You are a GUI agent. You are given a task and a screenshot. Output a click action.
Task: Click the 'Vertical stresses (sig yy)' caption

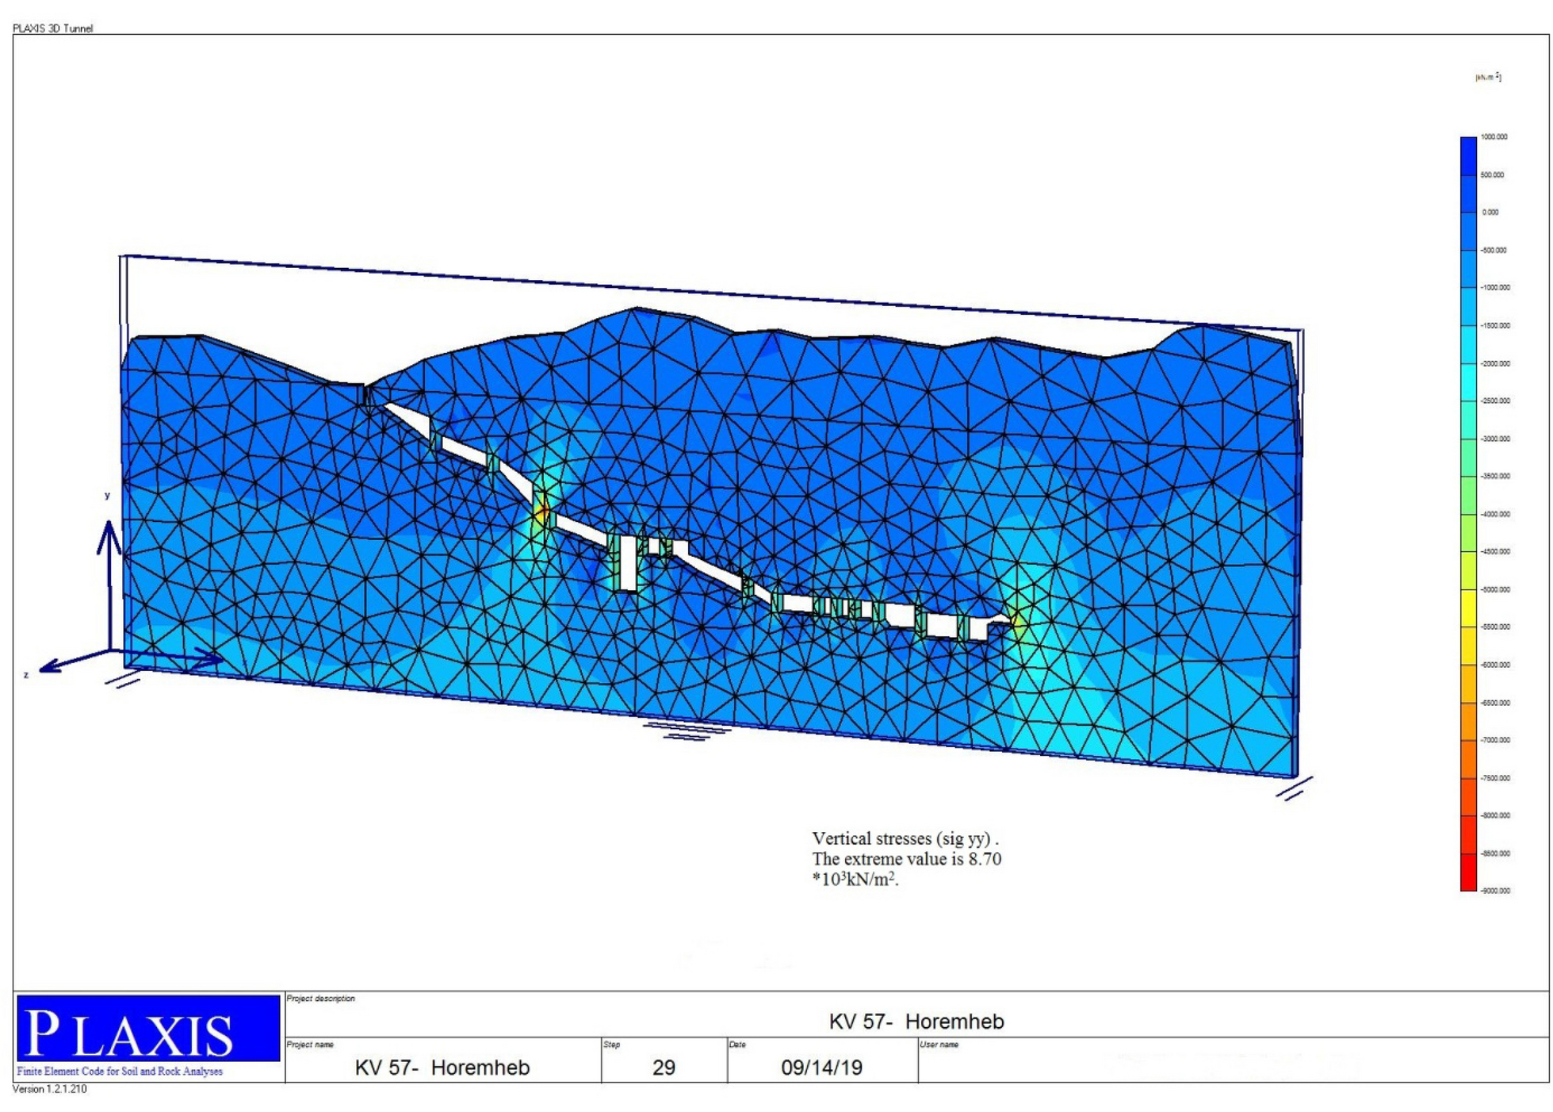[905, 838]
